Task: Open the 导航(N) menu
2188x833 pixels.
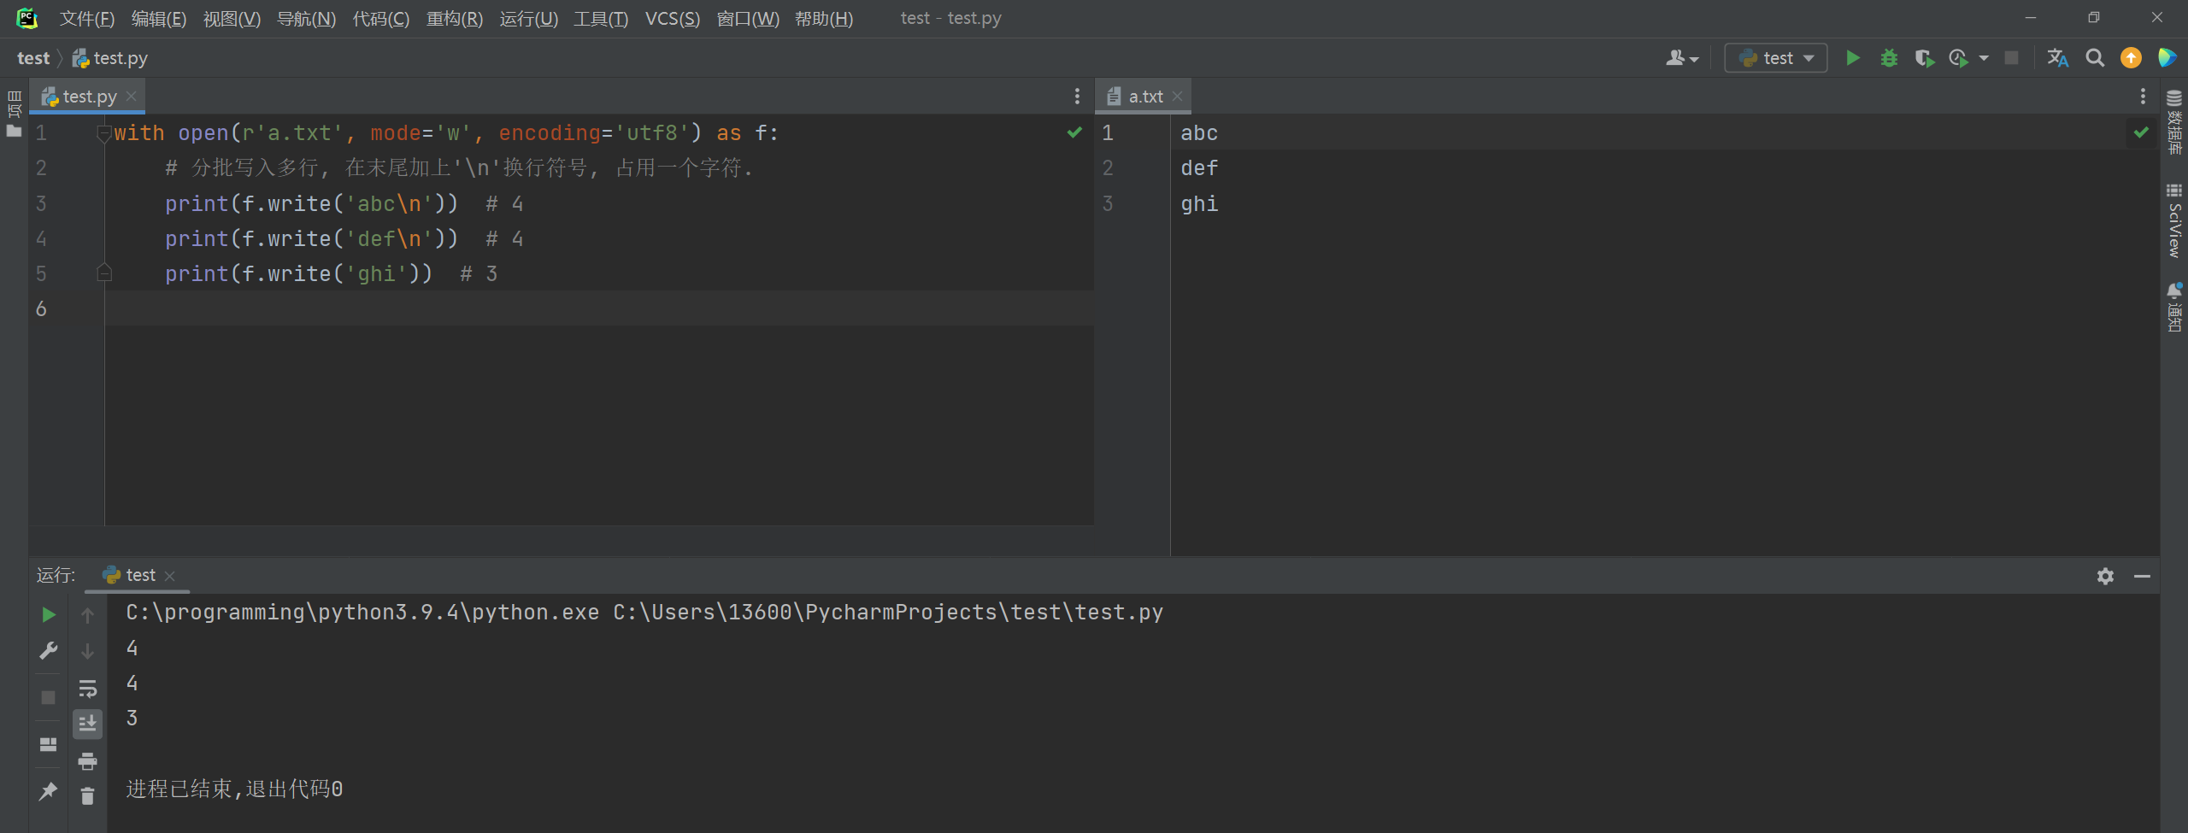Action: pyautogui.click(x=306, y=18)
